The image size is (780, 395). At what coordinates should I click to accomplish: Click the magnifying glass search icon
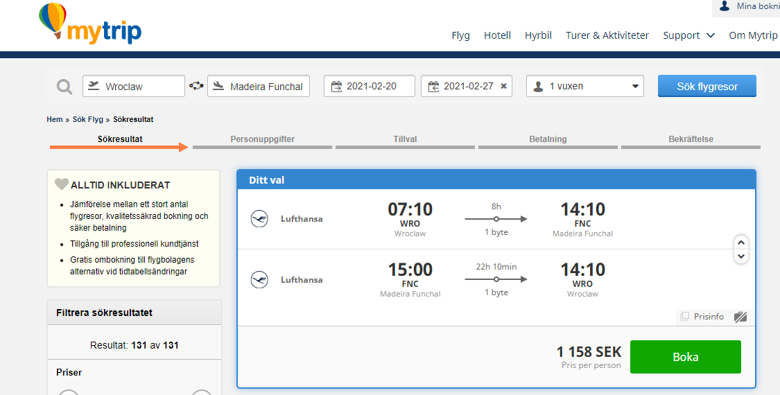point(64,87)
